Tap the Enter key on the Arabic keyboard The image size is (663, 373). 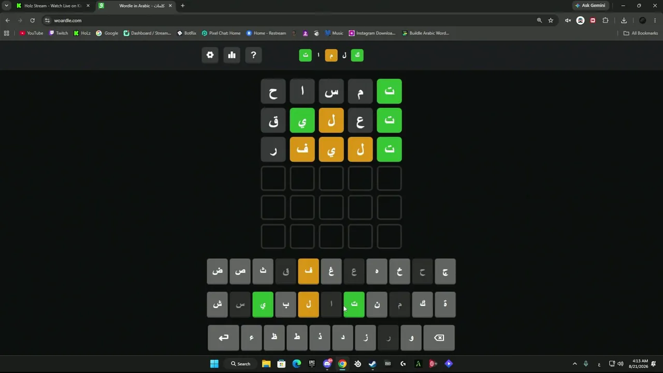coord(223,338)
